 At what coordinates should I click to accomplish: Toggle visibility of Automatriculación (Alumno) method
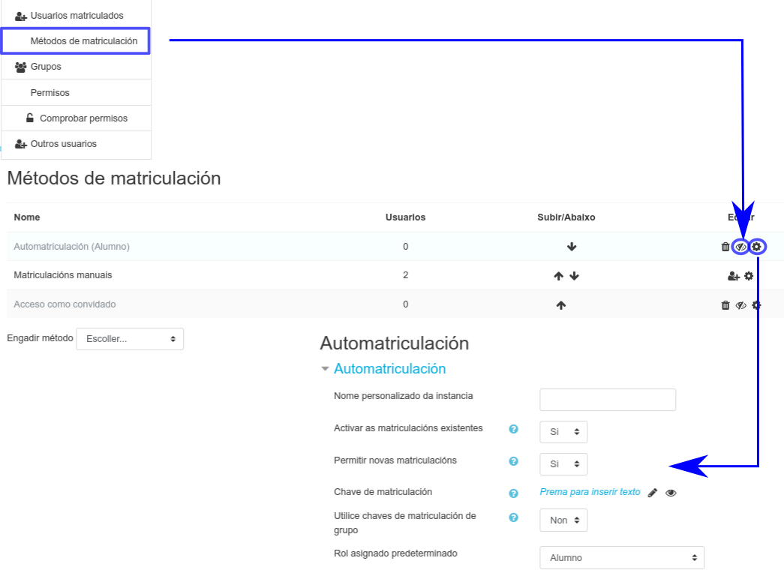coord(740,247)
